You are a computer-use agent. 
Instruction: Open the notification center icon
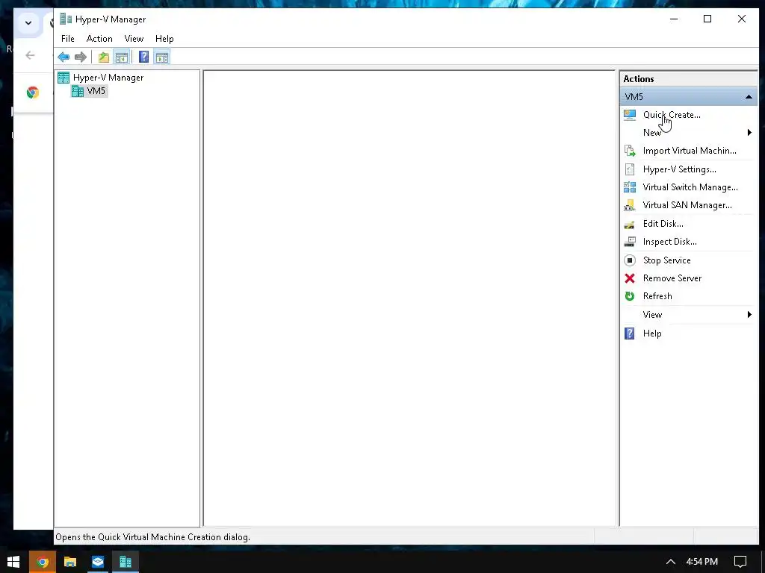tap(740, 562)
